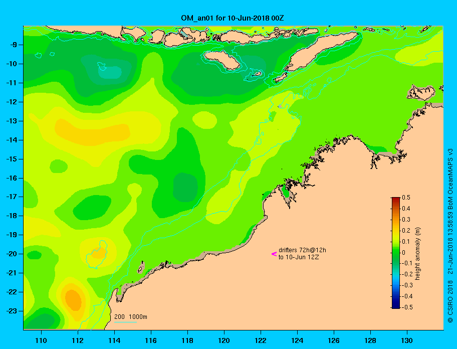Click the -0.3 colorbar tick label
This screenshot has height=349, width=457.
click(407, 285)
